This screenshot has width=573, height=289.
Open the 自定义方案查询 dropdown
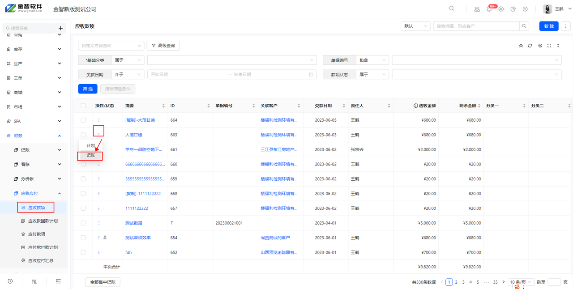(x=111, y=46)
